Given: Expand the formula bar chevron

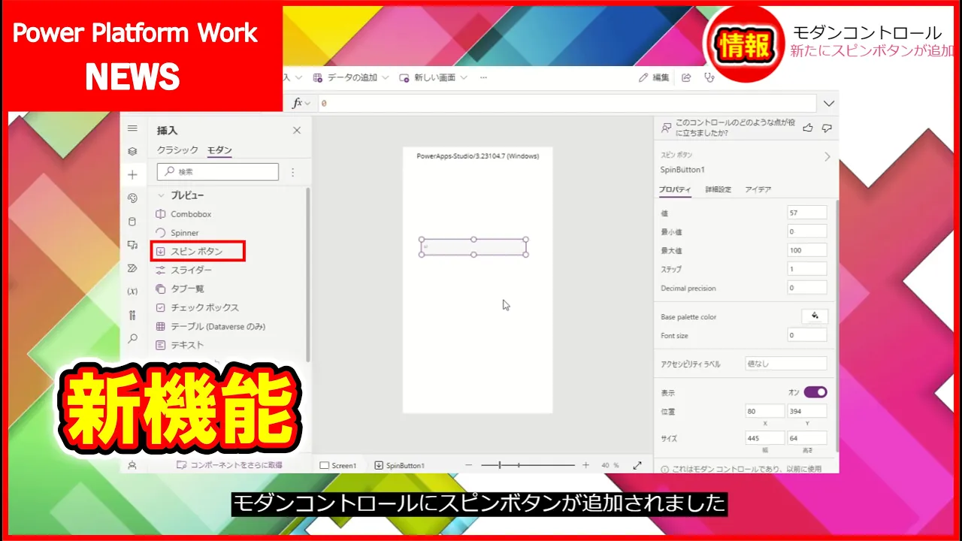Looking at the screenshot, I should [829, 103].
